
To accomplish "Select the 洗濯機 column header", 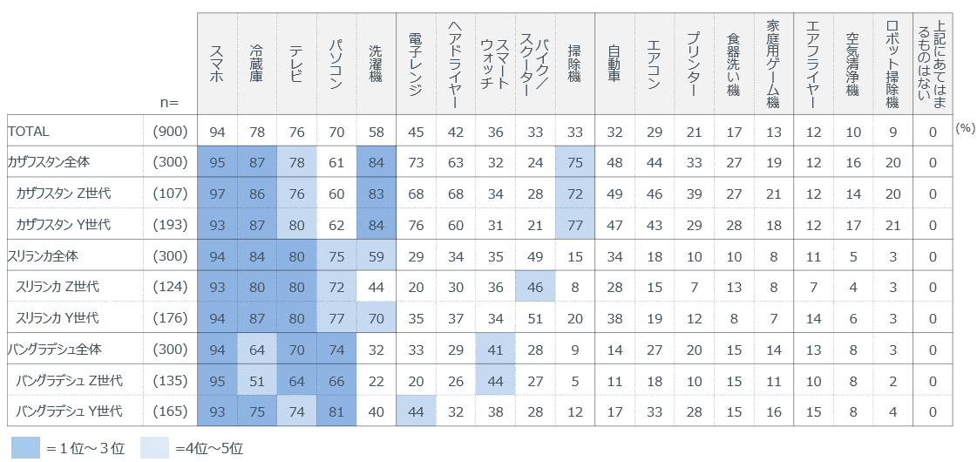I will pos(376,64).
